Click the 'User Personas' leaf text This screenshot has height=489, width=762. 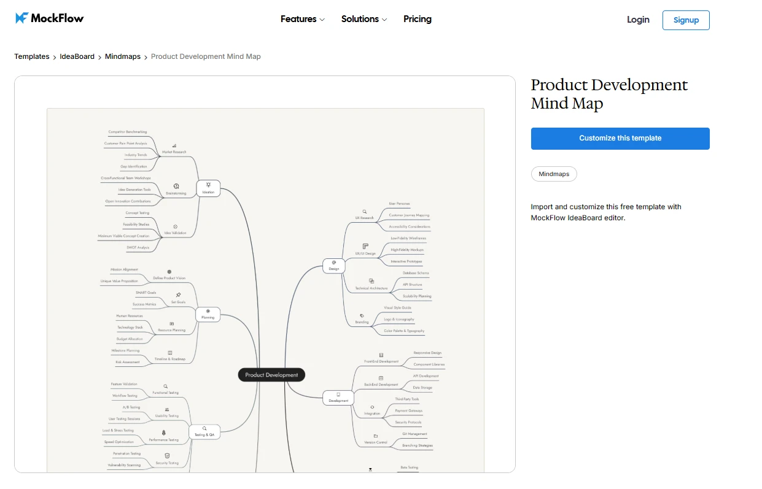[399, 204]
